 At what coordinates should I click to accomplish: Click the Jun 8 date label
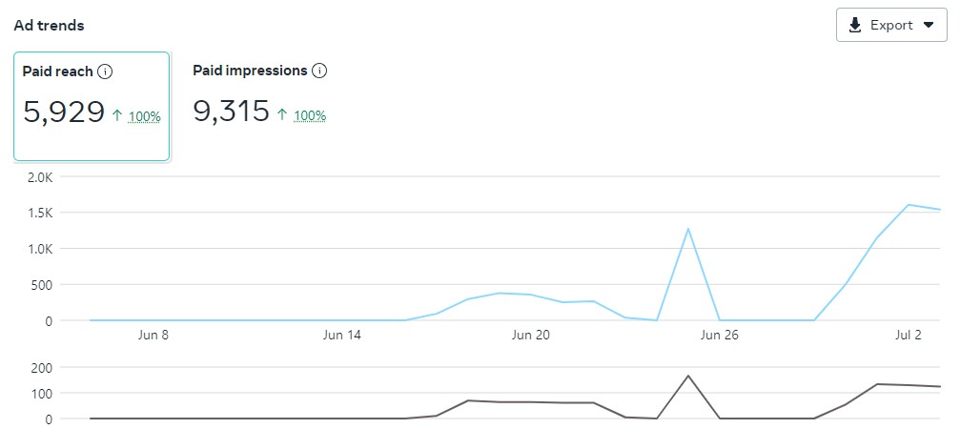tap(153, 335)
